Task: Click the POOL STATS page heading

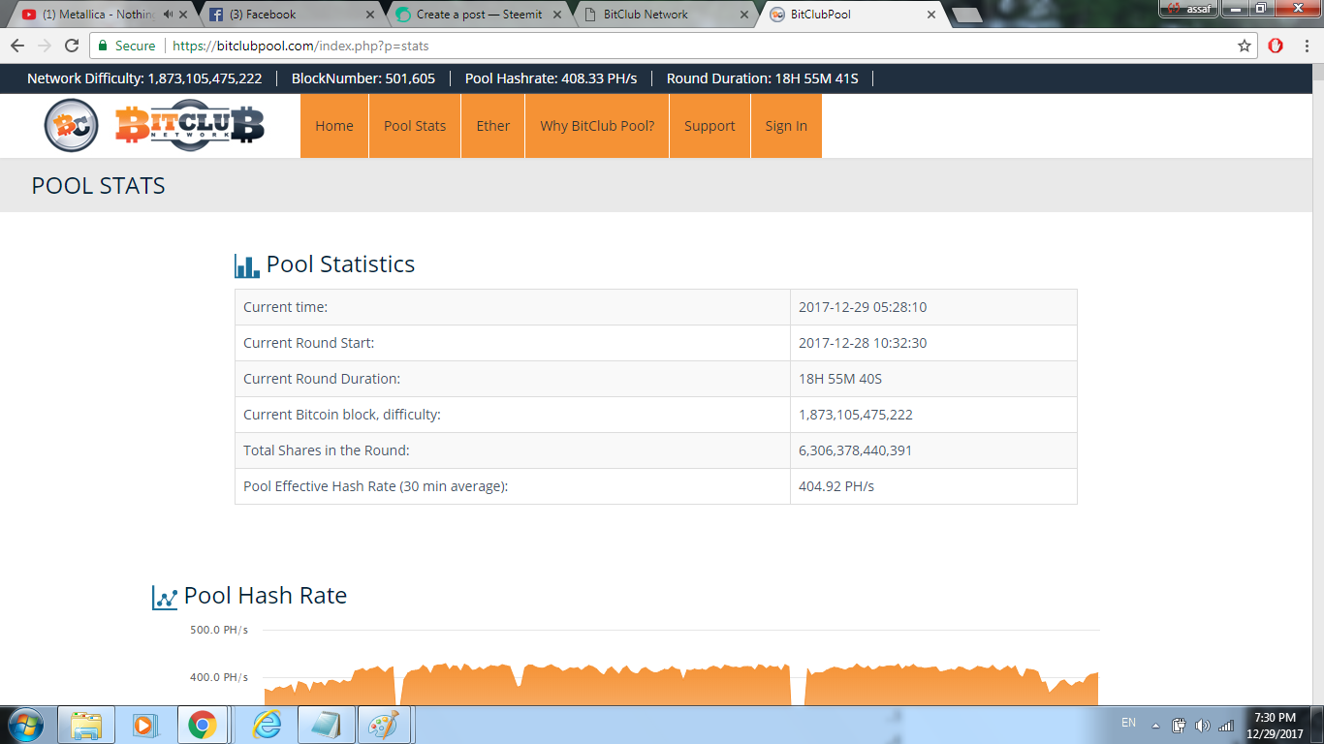Action: [x=99, y=186]
